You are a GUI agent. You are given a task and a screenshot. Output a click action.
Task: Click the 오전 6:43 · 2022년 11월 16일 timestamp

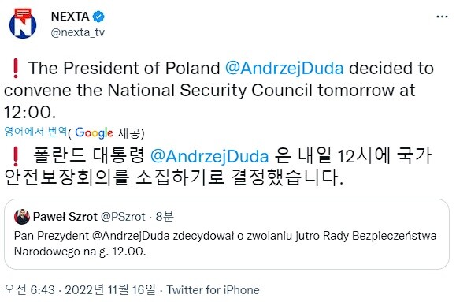[x=80, y=289]
